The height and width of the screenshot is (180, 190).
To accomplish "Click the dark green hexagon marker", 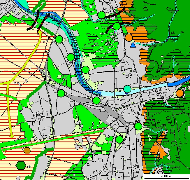I will 21,165.
